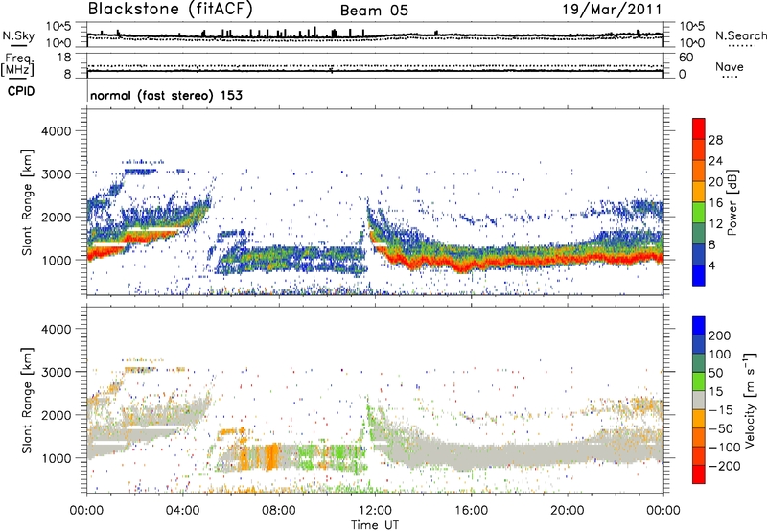This screenshot has width=767, height=531.
Task: Click 'Slant Range [km]' label of velocity panel
Action: (x=27, y=401)
